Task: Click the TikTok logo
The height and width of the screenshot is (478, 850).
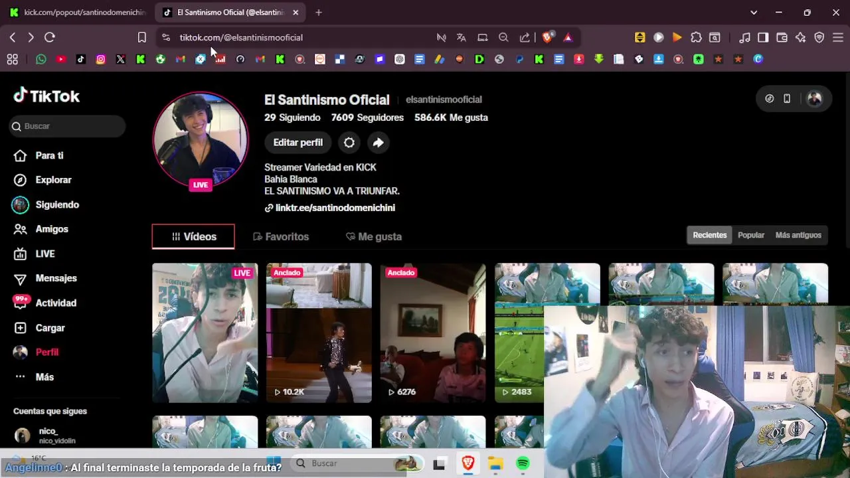Action: [46, 96]
